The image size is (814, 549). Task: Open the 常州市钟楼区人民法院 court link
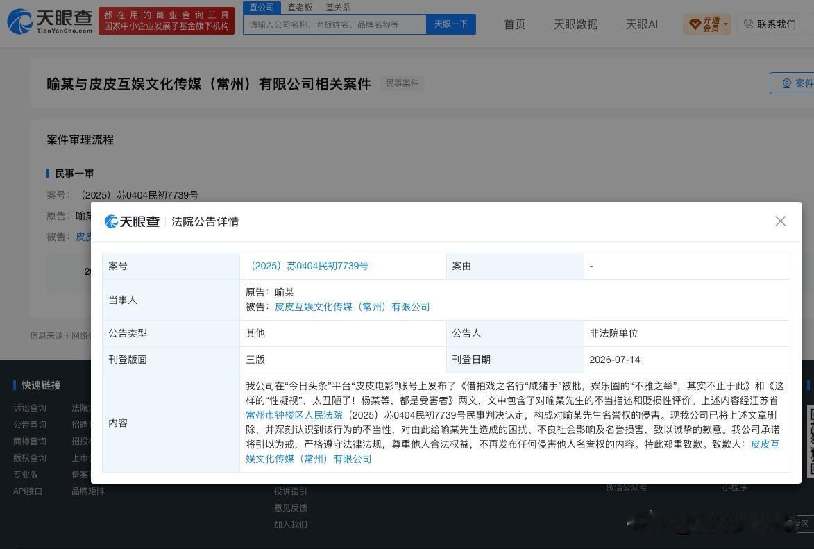click(294, 415)
